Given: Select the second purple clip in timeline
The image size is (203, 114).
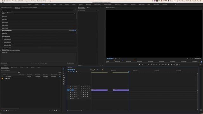Looking at the screenshot, I should point(121,90).
